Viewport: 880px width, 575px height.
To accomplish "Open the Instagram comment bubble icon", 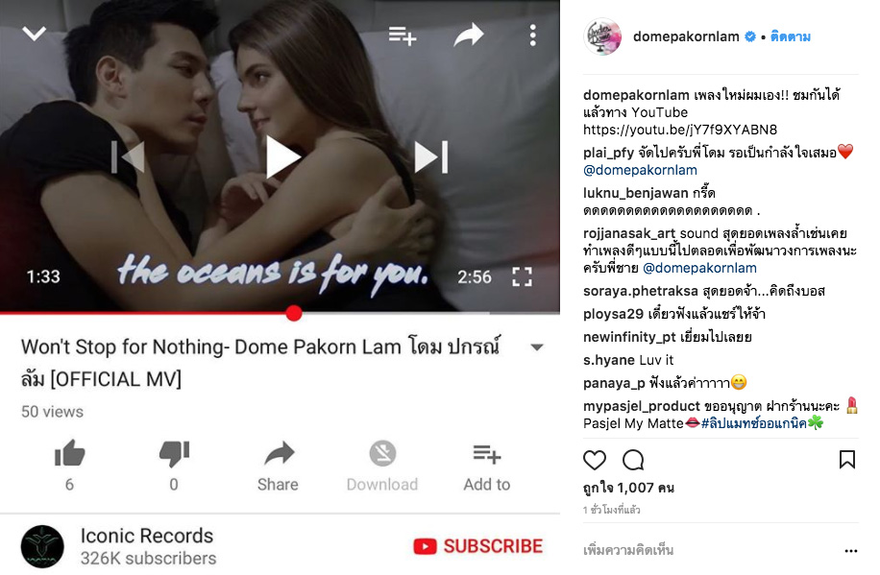I will 633,460.
